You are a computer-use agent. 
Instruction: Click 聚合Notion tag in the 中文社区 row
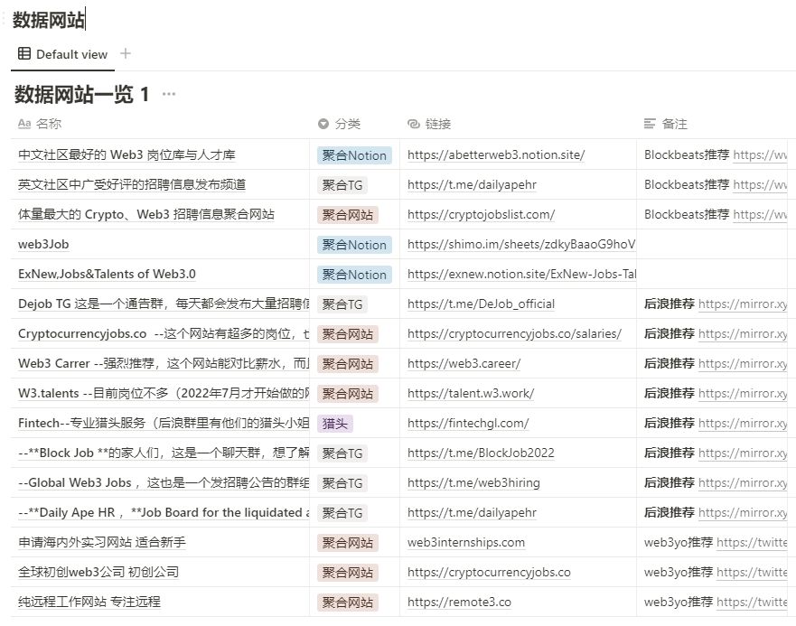(x=354, y=155)
